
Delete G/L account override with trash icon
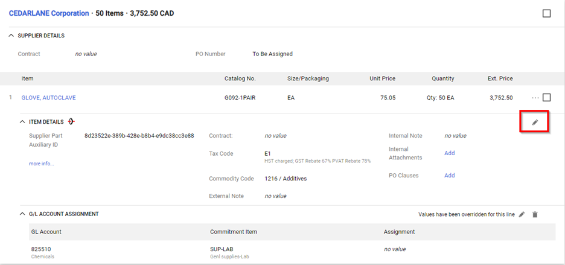pyautogui.click(x=535, y=214)
